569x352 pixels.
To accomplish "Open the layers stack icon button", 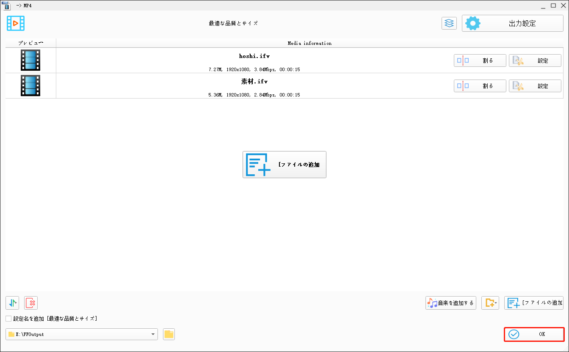I will tap(449, 23).
